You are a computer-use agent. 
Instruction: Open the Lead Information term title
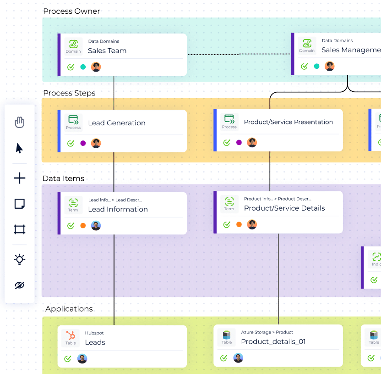coord(118,209)
